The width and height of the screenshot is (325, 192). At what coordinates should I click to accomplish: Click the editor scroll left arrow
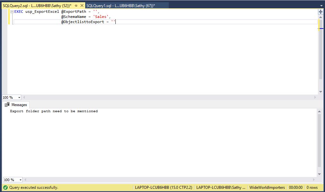pyautogui.click(x=24, y=97)
